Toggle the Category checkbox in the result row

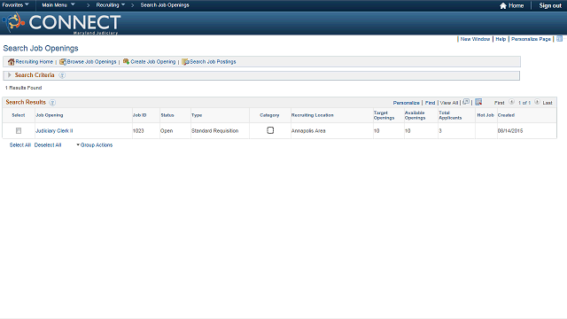(x=270, y=130)
